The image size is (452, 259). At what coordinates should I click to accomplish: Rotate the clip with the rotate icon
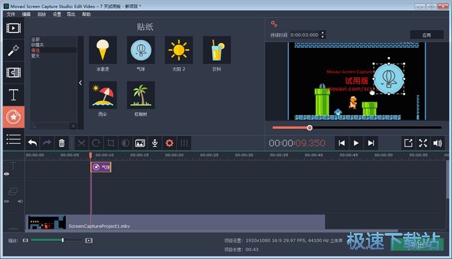point(96,143)
